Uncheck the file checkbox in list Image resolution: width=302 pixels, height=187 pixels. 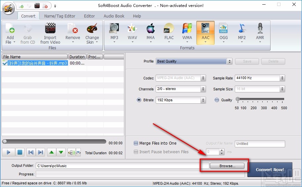tap(5, 63)
